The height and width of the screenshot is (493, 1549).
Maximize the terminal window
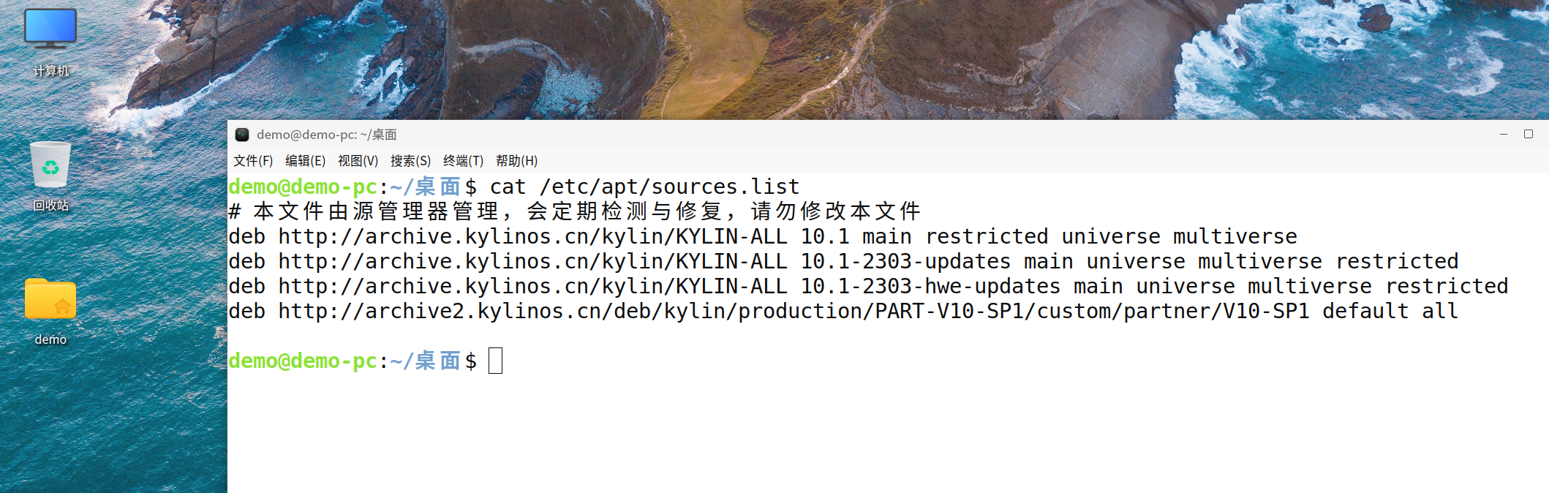pyautogui.click(x=1529, y=134)
